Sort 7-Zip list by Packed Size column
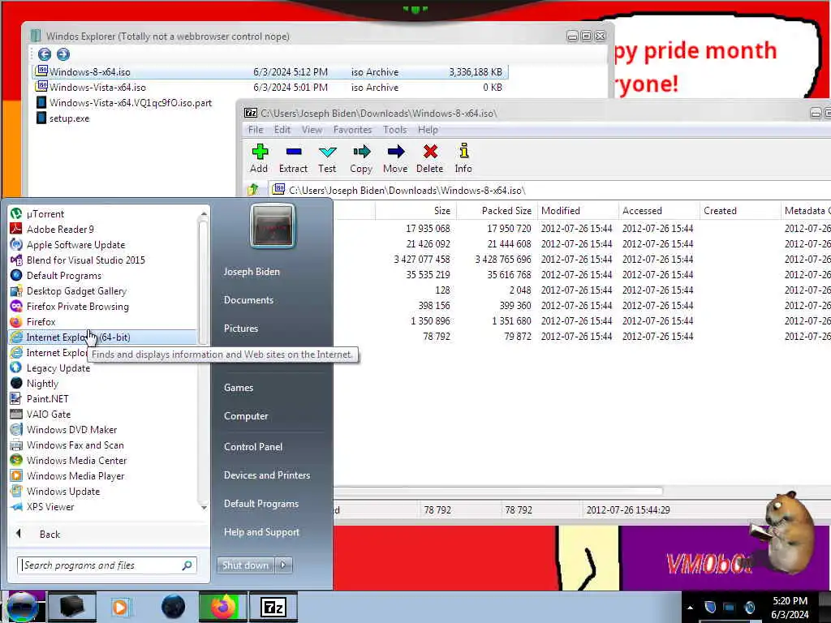This screenshot has width=831, height=623. click(497, 211)
